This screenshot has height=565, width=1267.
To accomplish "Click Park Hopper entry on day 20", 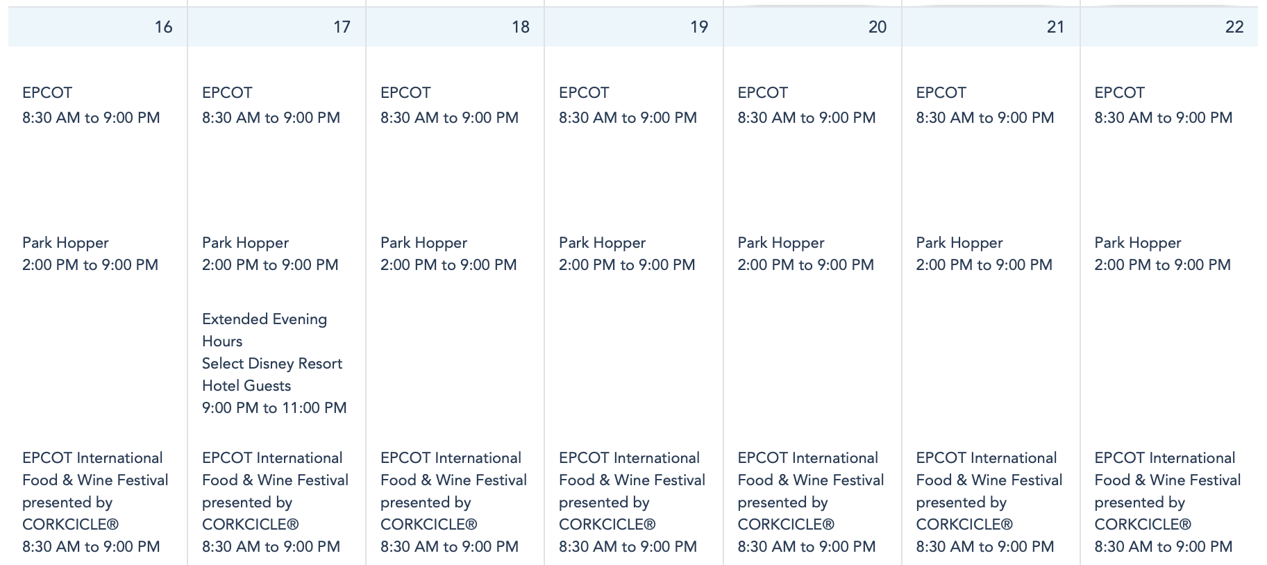I will click(780, 243).
